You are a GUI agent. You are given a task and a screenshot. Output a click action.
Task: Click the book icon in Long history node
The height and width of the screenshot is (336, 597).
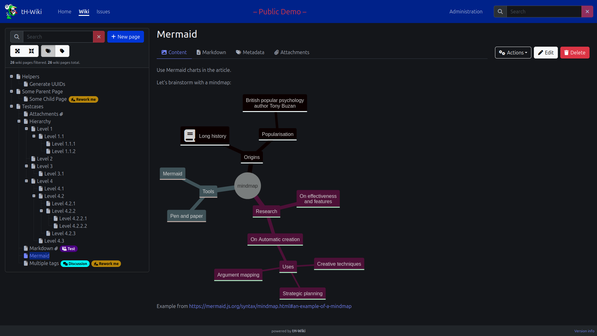[190, 136]
